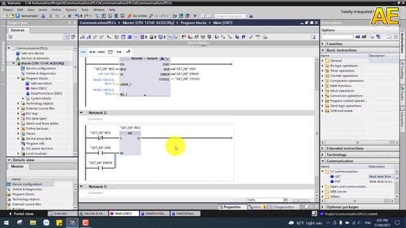
Task: Click the coil assignment icon
Action: [x=101, y=52]
